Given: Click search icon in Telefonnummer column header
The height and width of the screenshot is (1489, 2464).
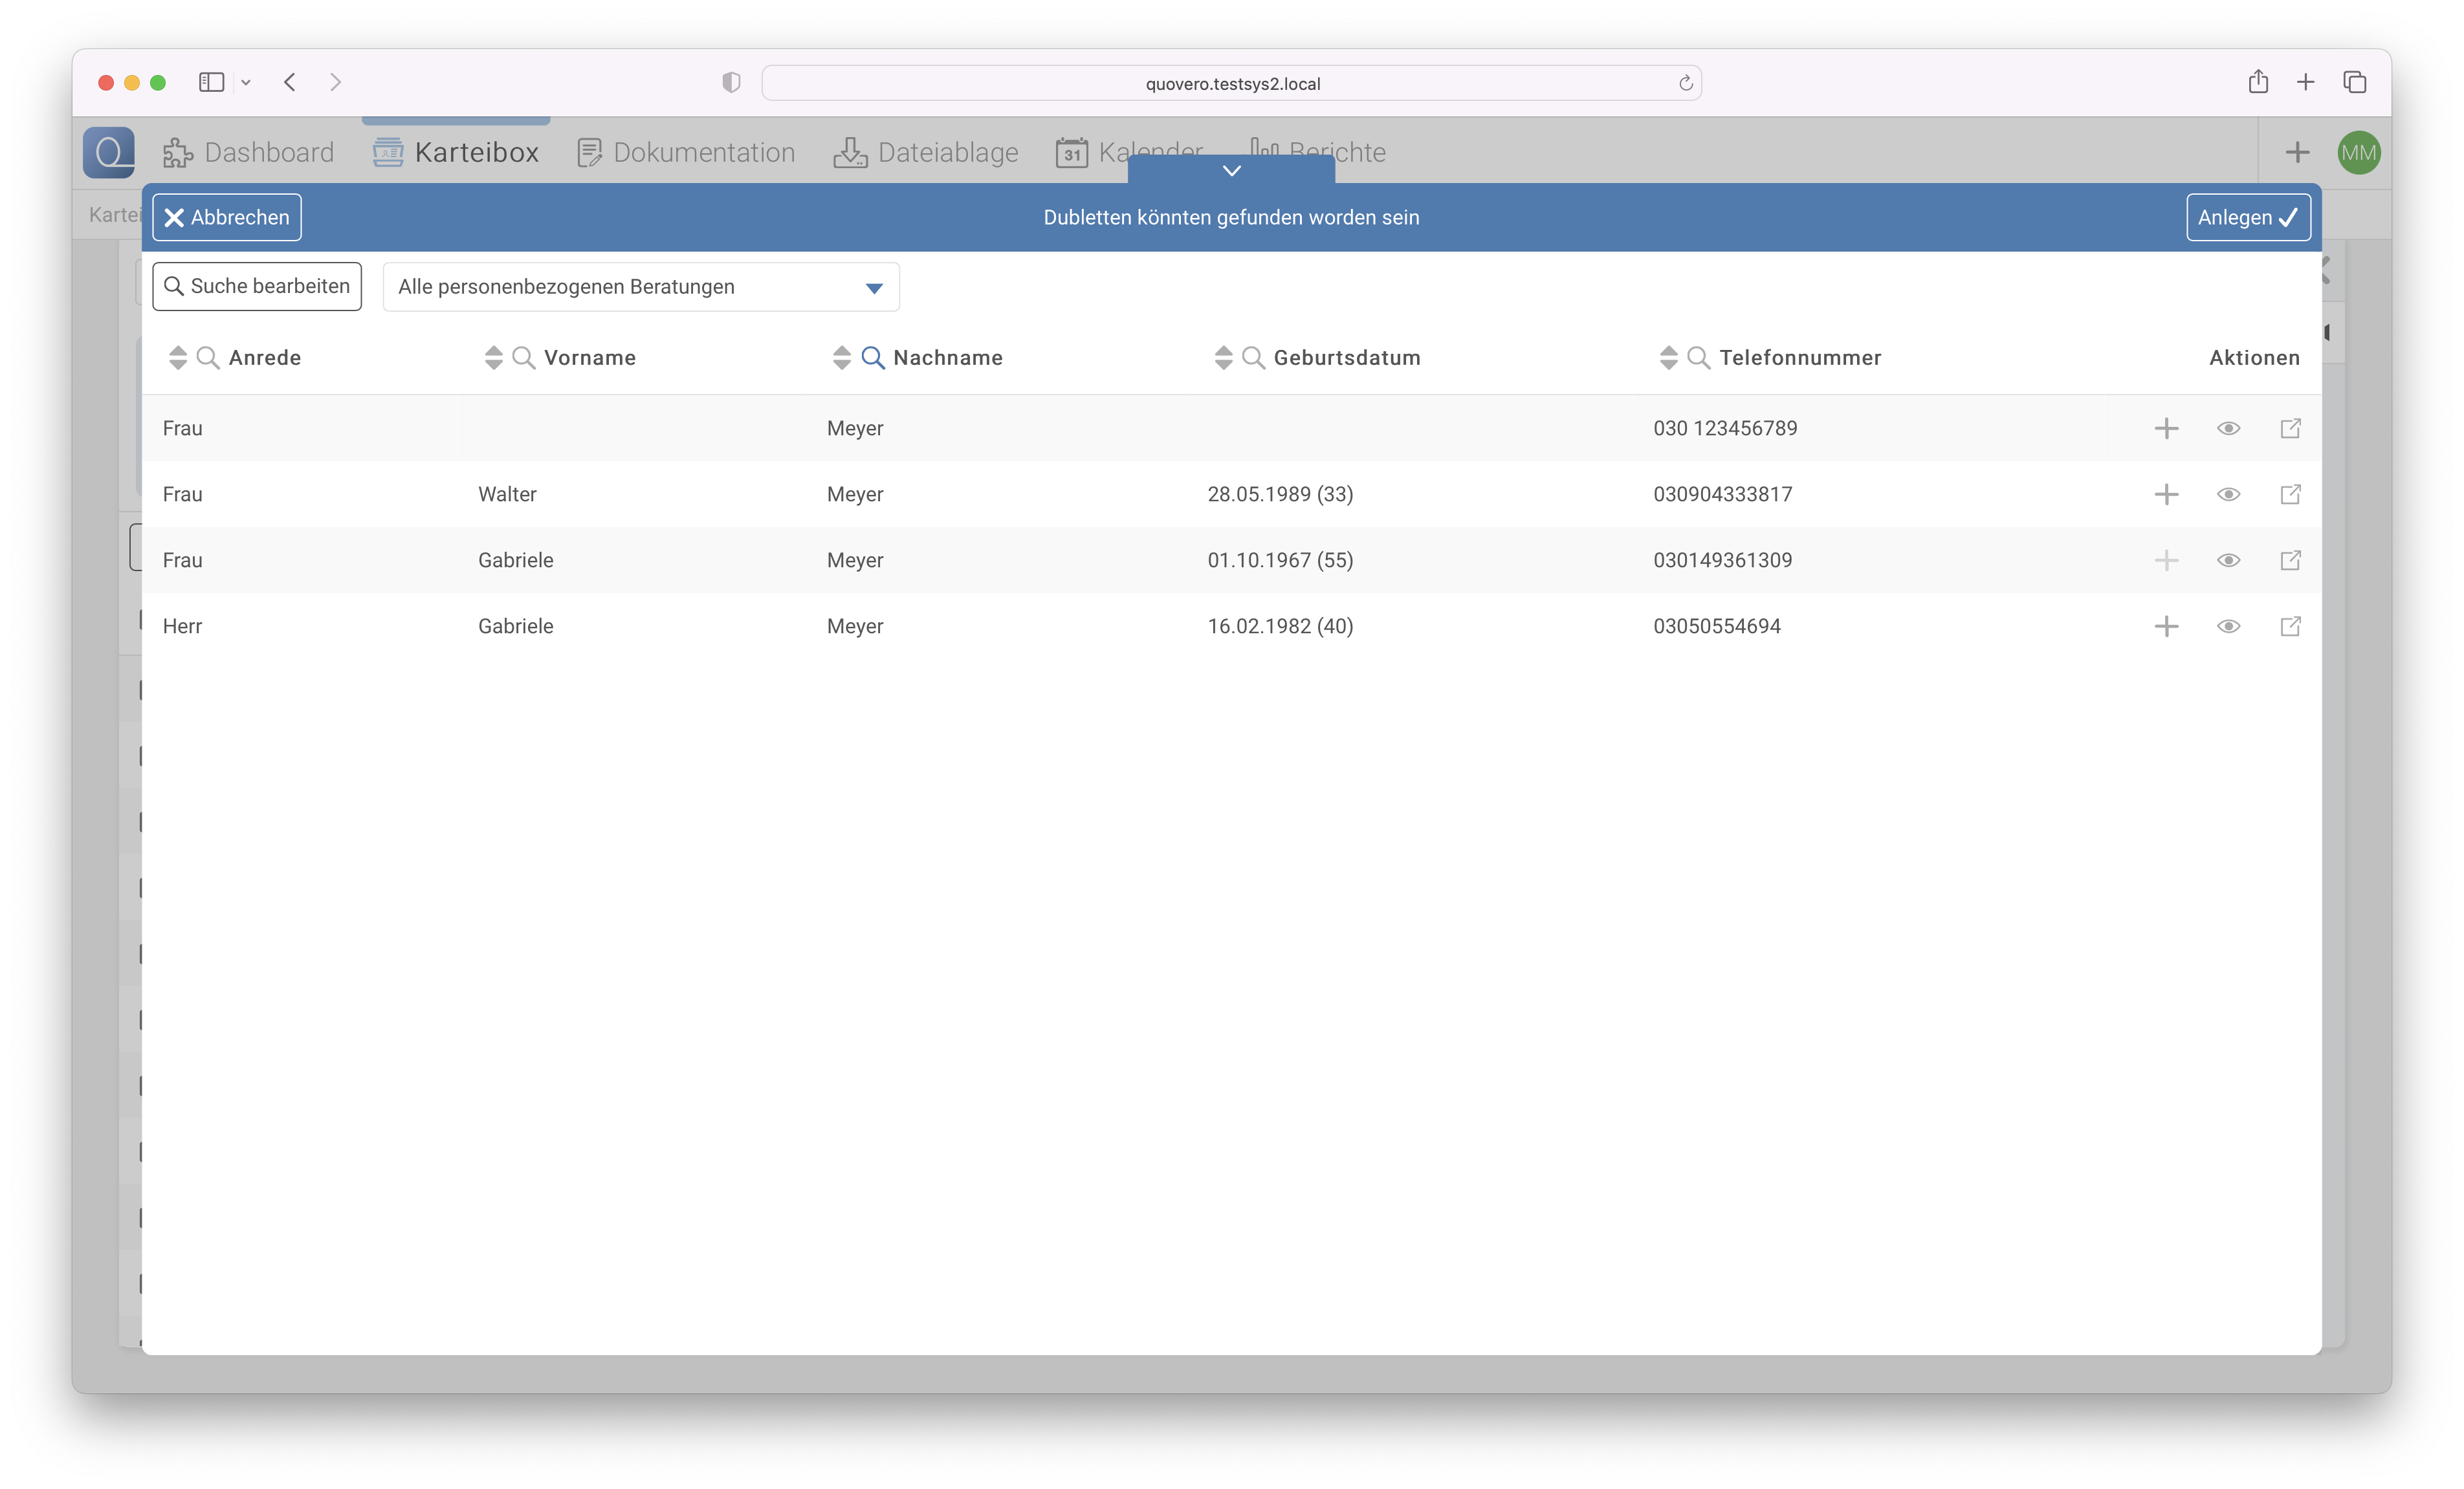Looking at the screenshot, I should coord(1698,358).
